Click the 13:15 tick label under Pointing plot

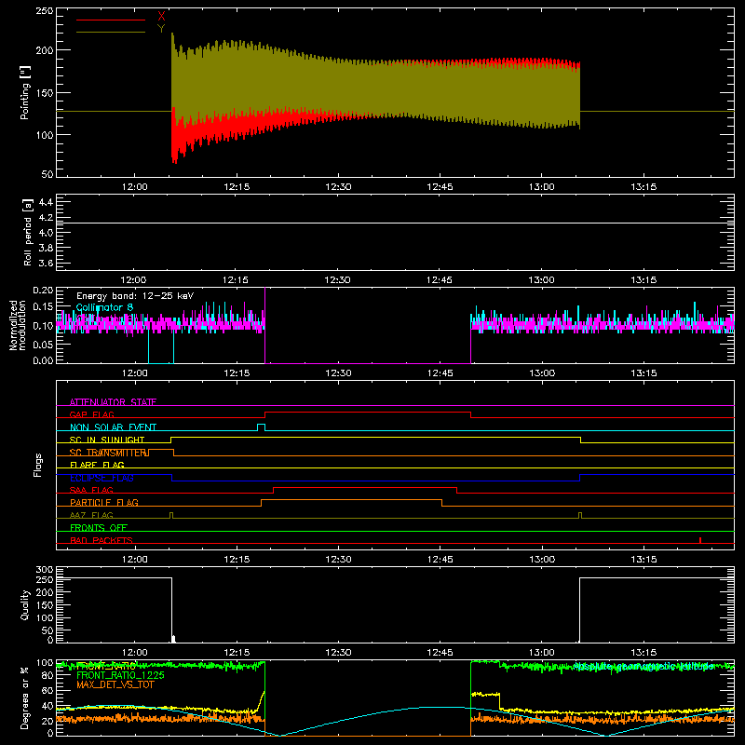tap(643, 187)
